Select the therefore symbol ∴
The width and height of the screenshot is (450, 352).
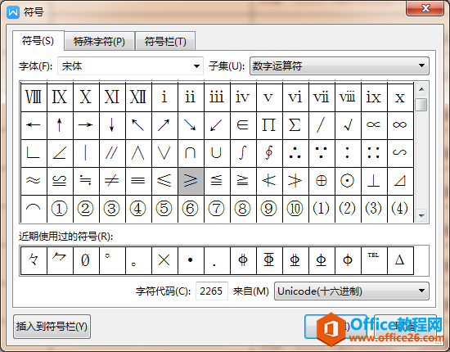point(295,153)
